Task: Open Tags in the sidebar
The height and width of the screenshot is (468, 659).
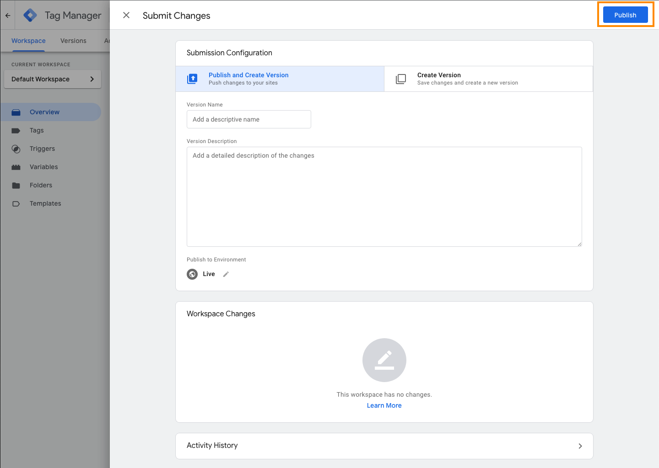Action: (x=51, y=130)
